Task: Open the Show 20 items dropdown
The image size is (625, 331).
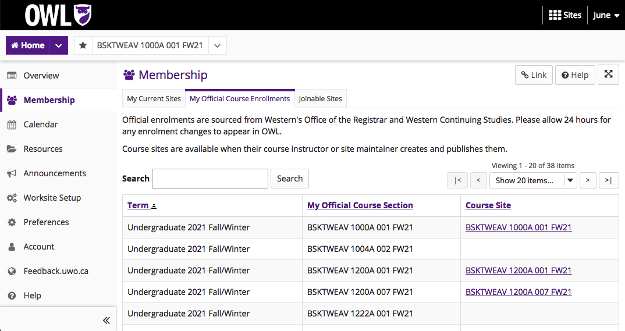Action: pos(532,180)
